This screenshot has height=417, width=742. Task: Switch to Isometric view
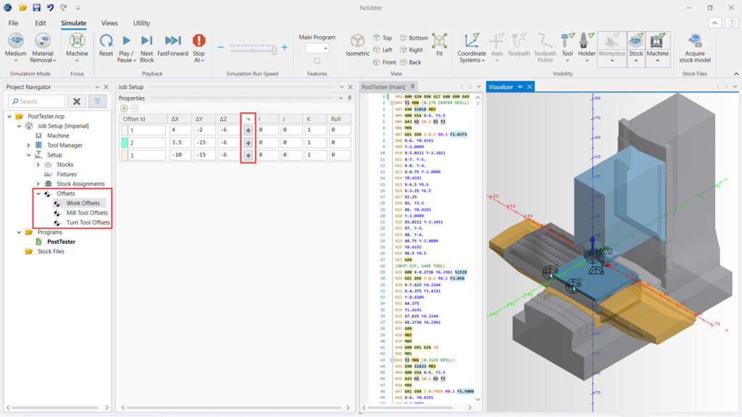[357, 41]
